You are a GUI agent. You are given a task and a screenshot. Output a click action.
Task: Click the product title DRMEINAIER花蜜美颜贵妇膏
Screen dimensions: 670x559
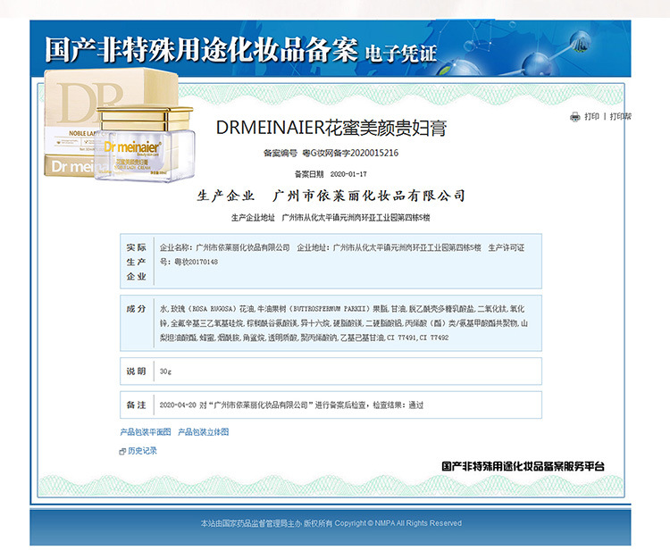[x=331, y=128]
